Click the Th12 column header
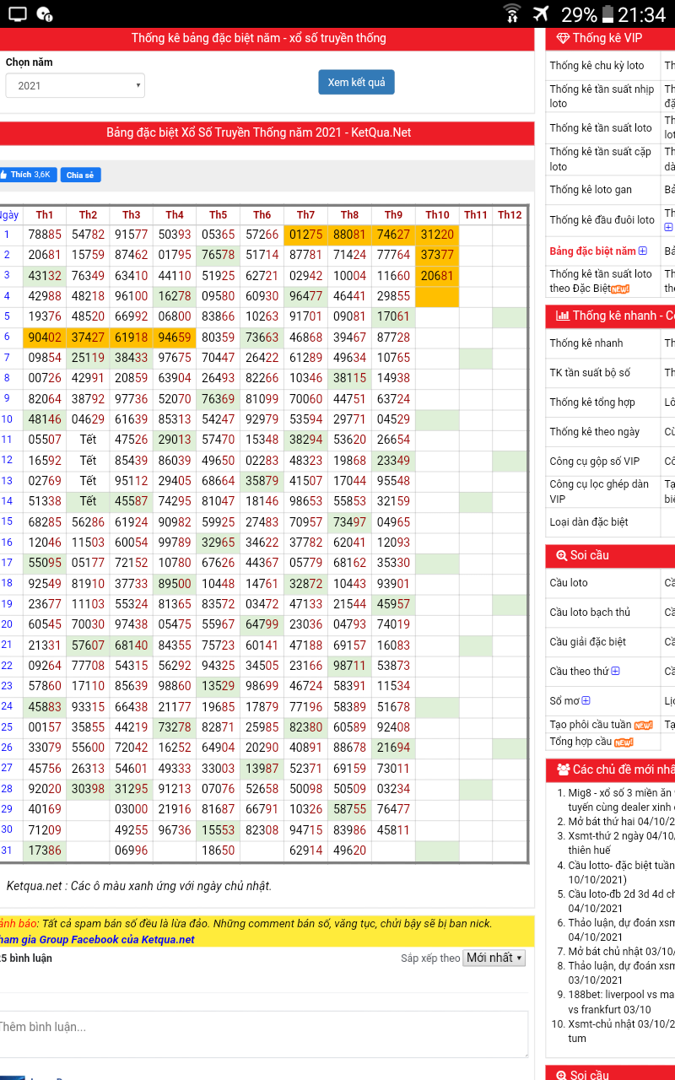This screenshot has height=1080, width=675. tap(510, 215)
